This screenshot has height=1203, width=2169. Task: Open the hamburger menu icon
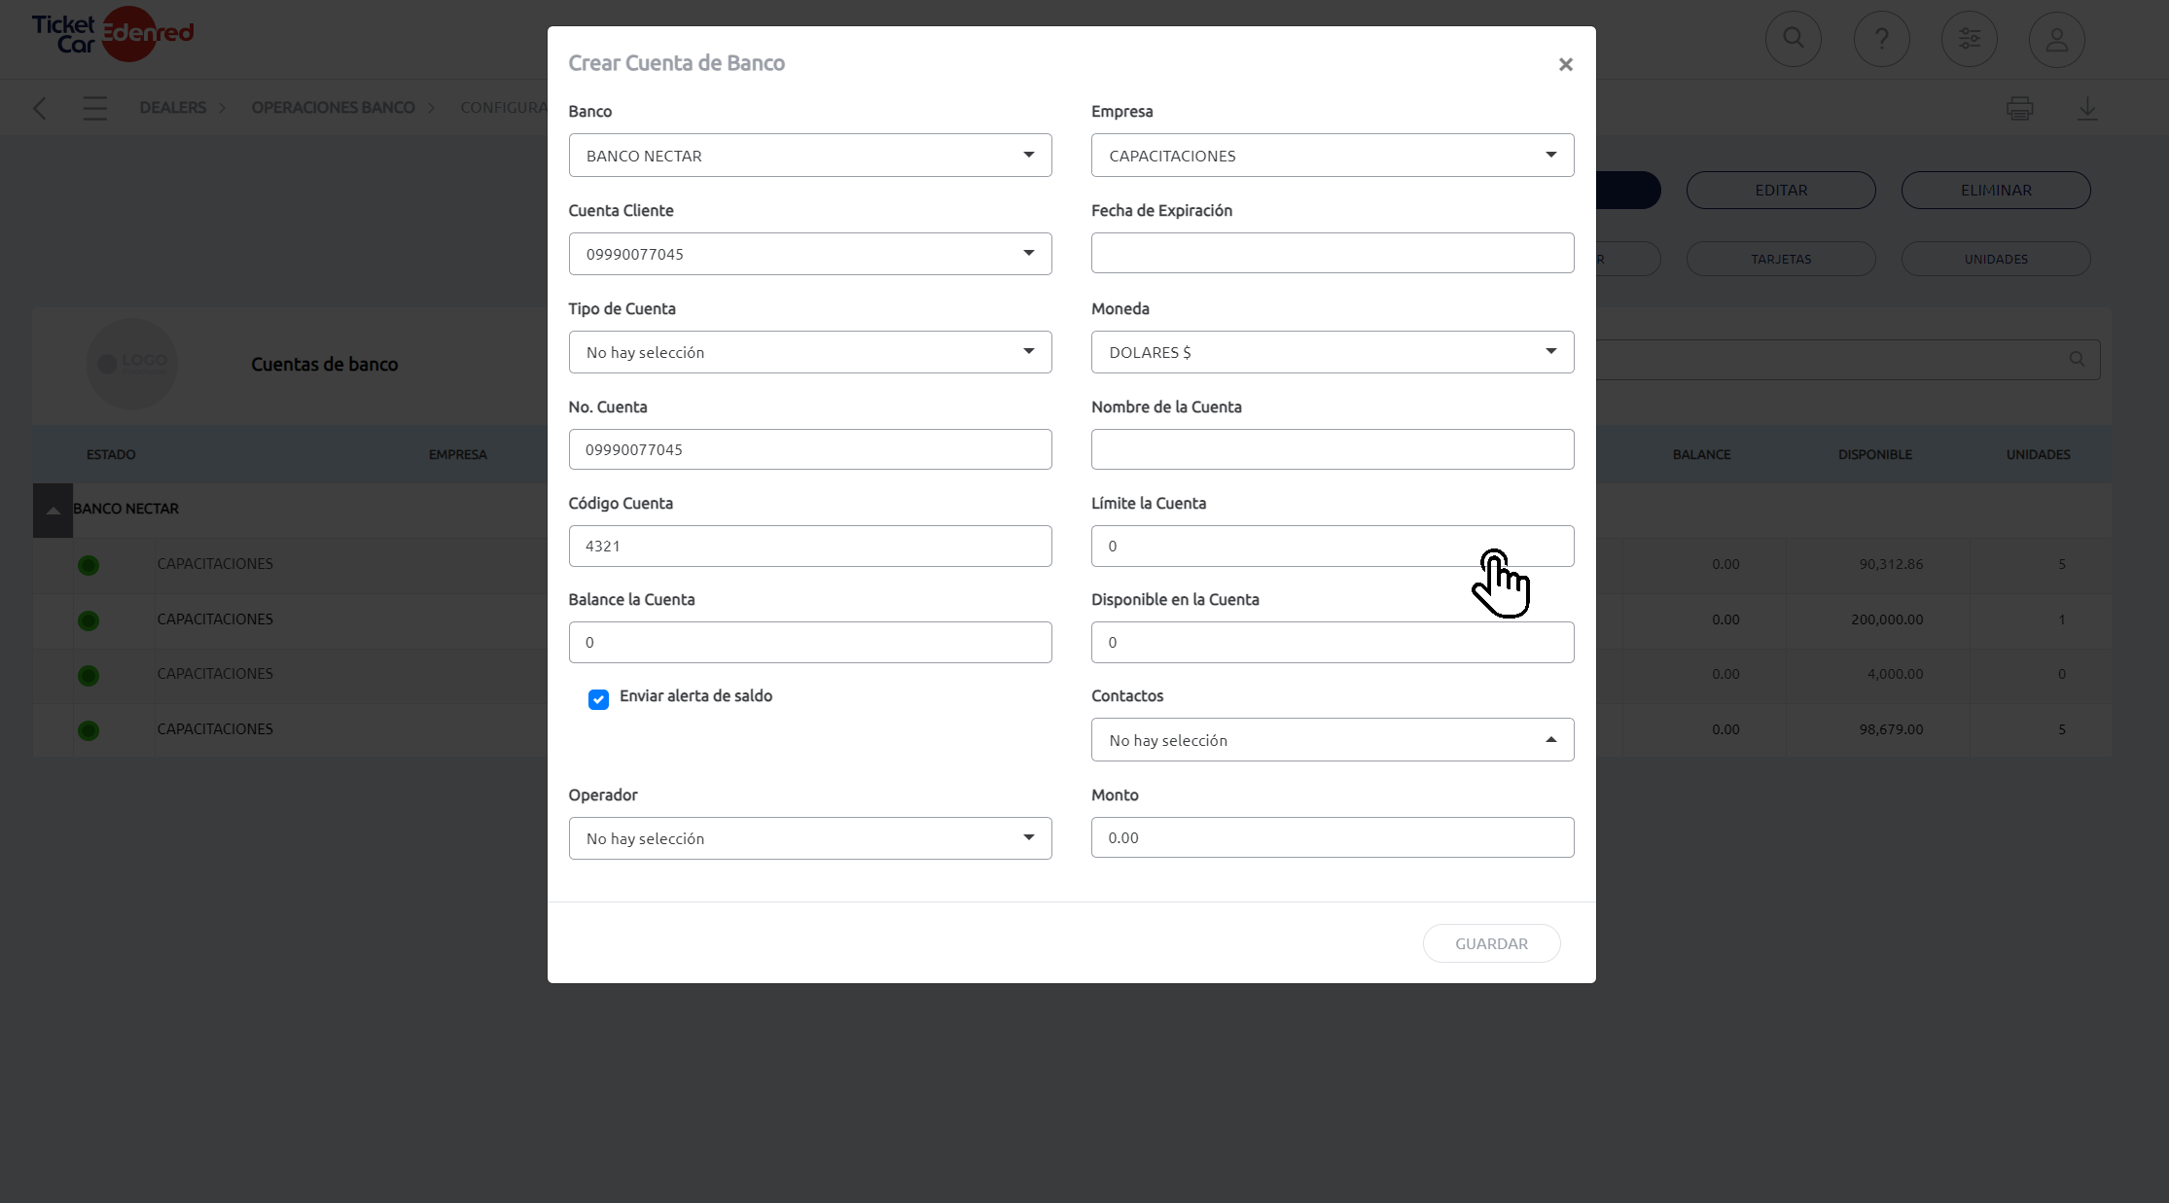[94, 108]
